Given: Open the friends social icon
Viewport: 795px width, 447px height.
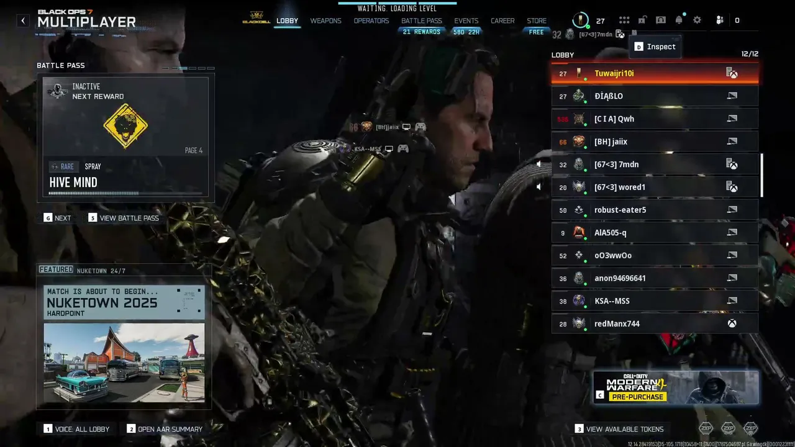Looking at the screenshot, I should tap(720, 20).
